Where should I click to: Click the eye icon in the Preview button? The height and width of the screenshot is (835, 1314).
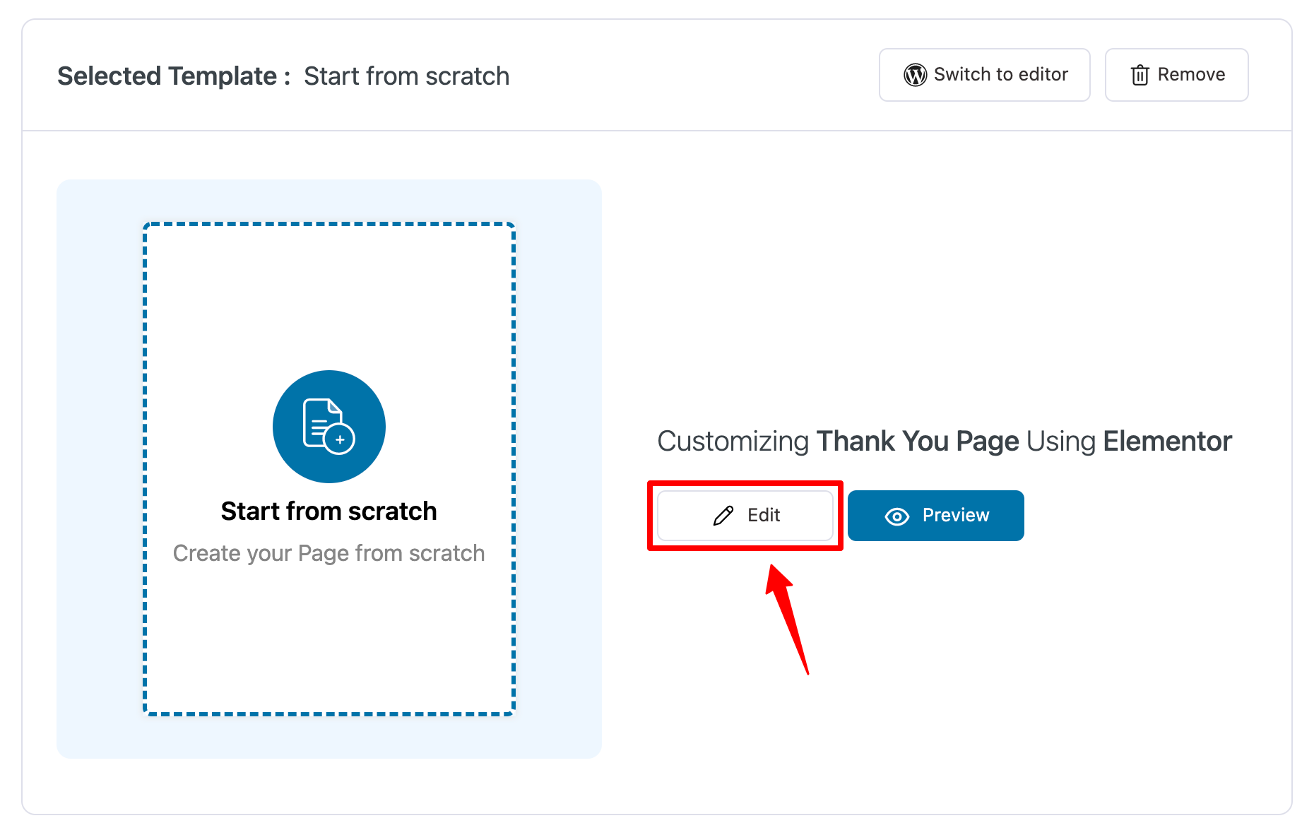click(896, 516)
